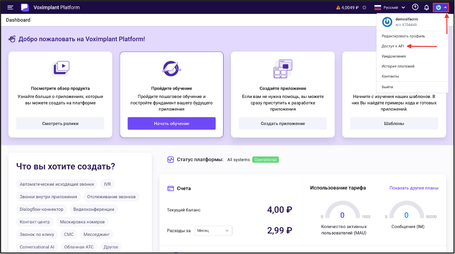The width and height of the screenshot is (455, 254).
Task: Select Отслеживание звонков tag
Action: click(112, 197)
